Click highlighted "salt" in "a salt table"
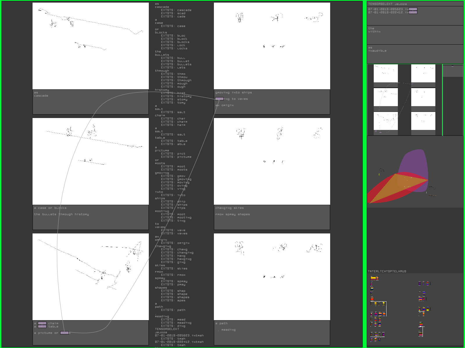This screenshot has width=465, height=348. tap(42, 327)
